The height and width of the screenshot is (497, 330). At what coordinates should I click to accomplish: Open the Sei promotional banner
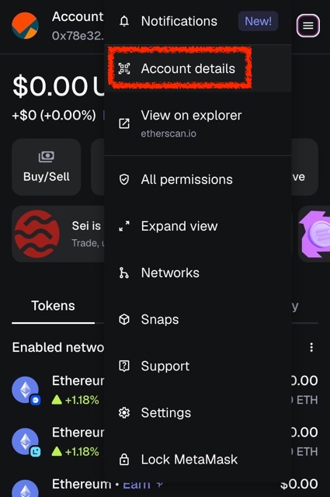point(58,234)
